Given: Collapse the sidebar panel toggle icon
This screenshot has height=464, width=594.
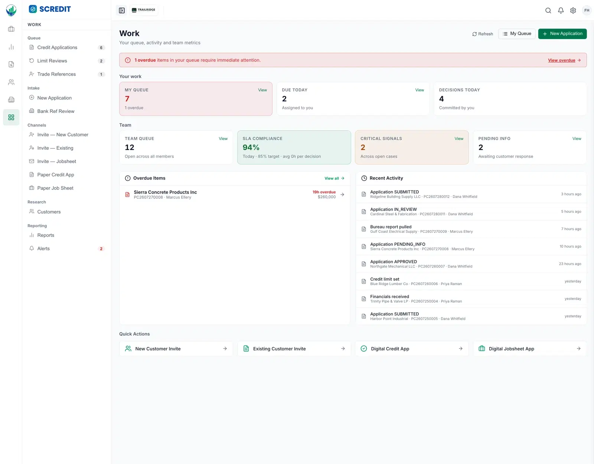Looking at the screenshot, I should [122, 10].
